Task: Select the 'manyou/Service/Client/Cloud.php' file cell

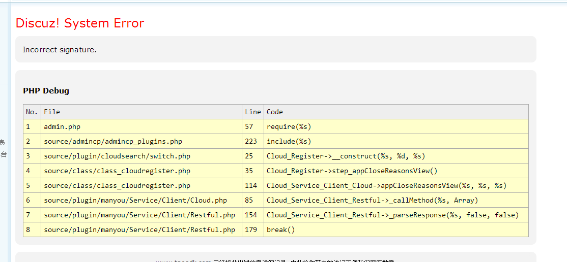Action: [x=141, y=200]
